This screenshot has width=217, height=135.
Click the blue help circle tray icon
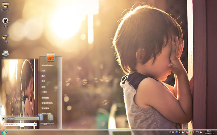(x=176, y=132)
